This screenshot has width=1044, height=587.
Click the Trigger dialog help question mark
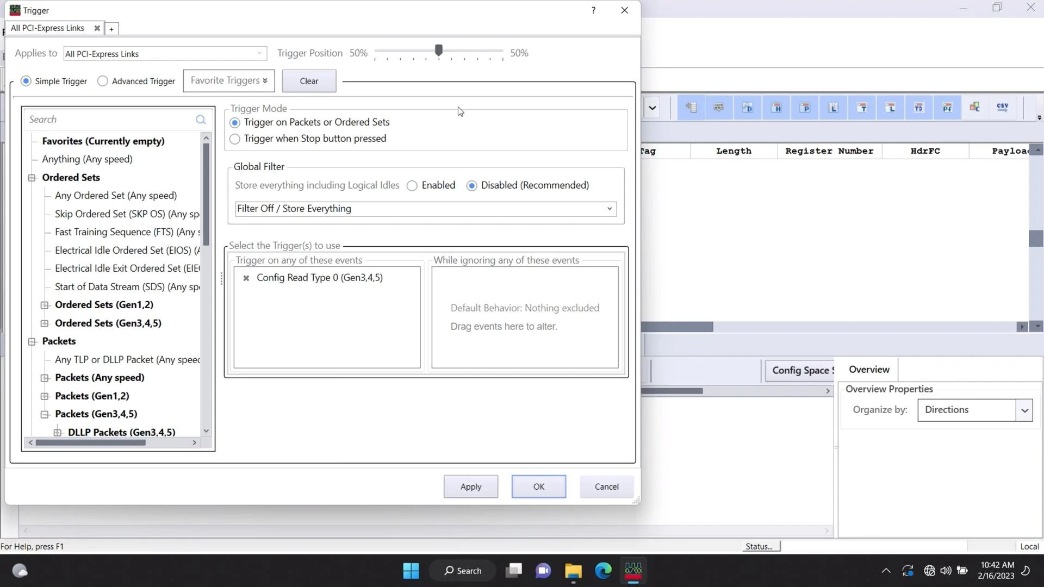click(593, 10)
